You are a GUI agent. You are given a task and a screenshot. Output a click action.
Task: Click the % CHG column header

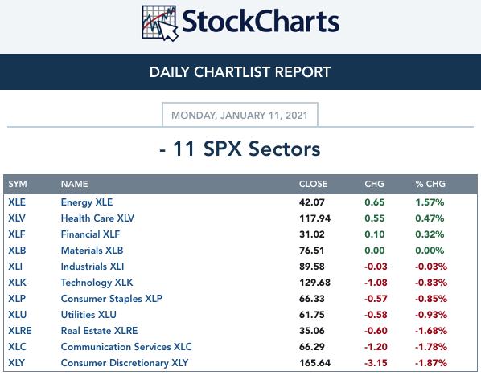(x=430, y=184)
